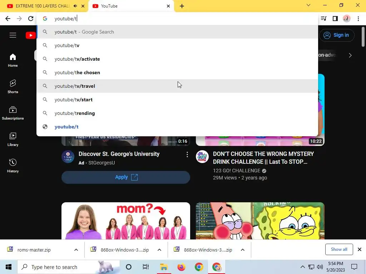366x274 pixels.
Task: Open 123 GO! CHALLENGE channel name
Action: 237,171
